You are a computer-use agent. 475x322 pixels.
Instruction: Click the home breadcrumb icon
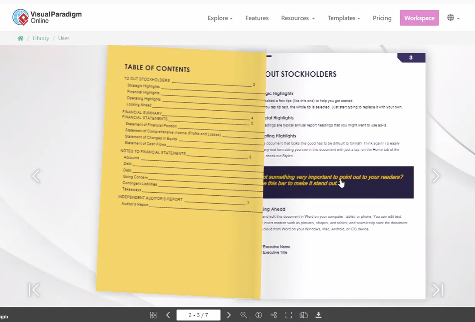(x=20, y=38)
